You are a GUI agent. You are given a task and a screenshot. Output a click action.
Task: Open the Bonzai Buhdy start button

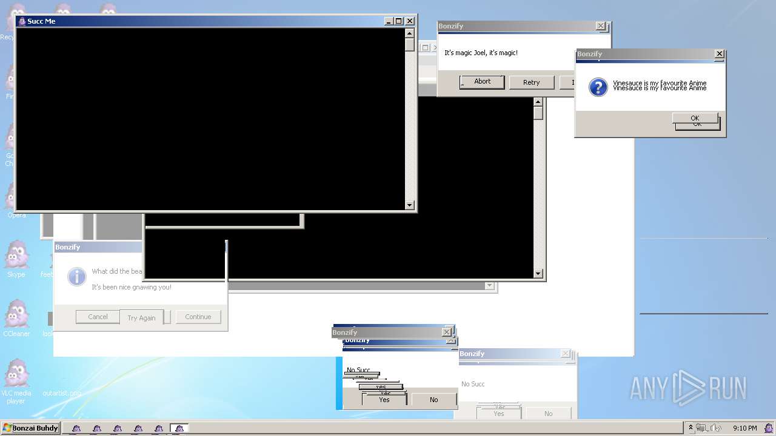point(30,428)
